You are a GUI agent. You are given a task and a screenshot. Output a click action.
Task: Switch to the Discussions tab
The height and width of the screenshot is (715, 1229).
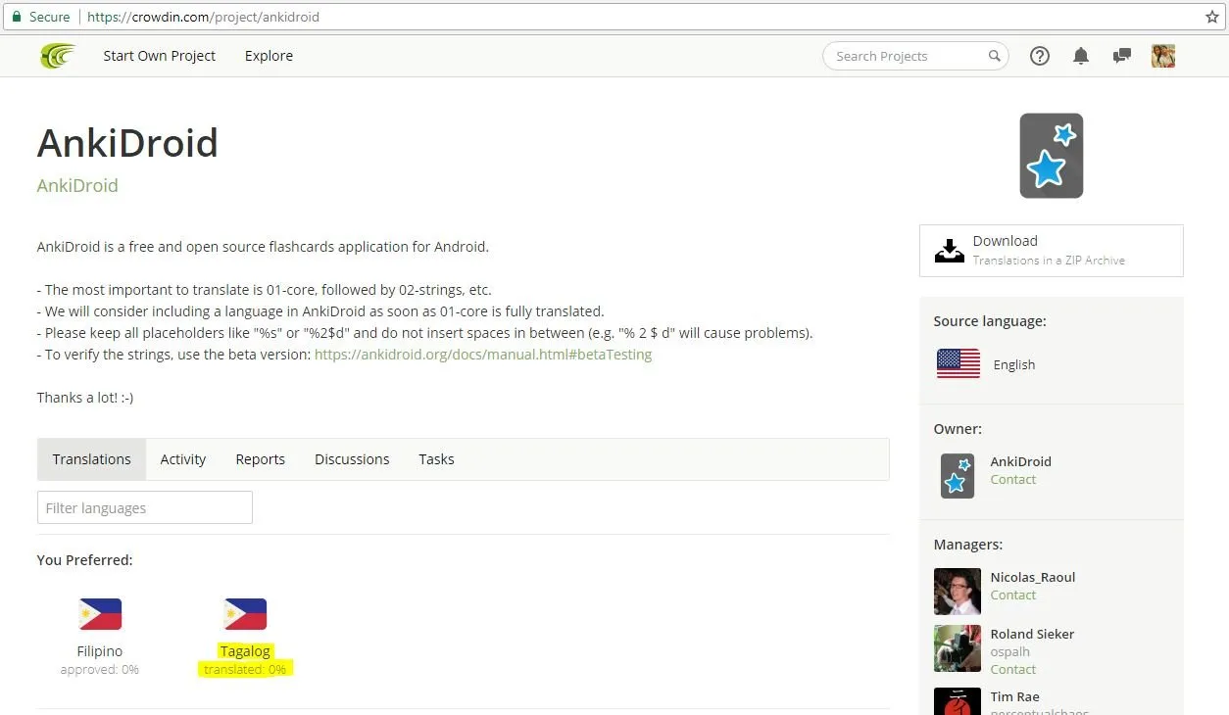(x=352, y=459)
